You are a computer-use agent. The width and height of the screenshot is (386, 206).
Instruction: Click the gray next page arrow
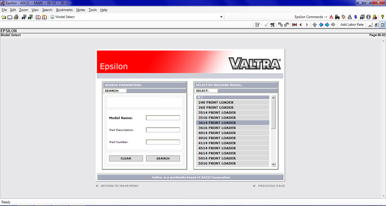(x=307, y=25)
